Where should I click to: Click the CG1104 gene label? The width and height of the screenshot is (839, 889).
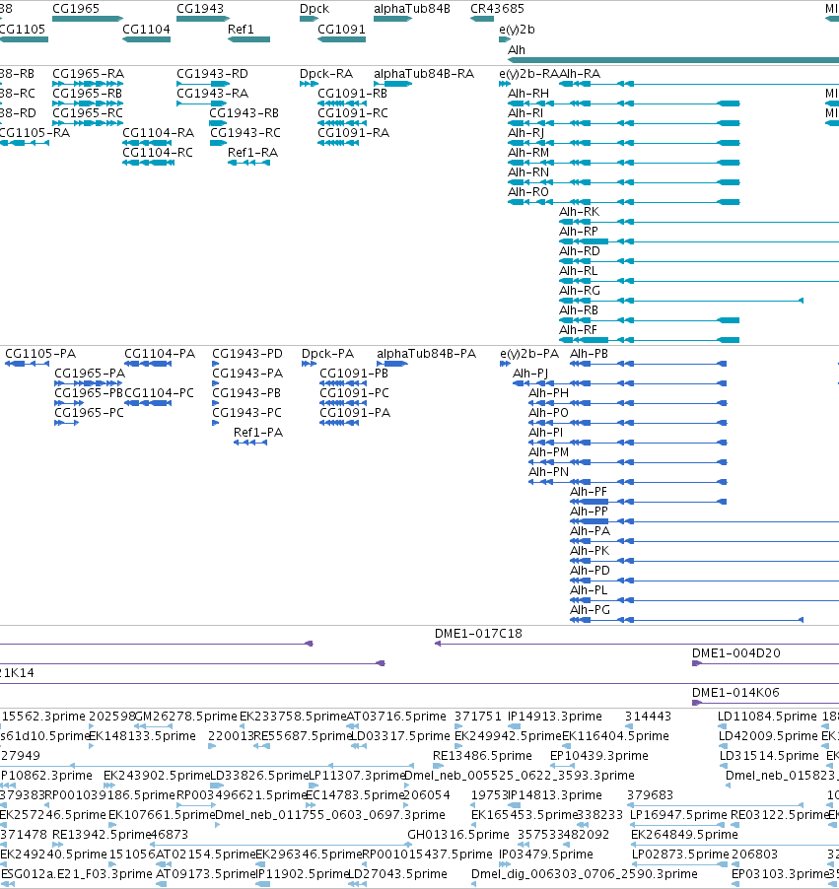click(x=146, y=29)
